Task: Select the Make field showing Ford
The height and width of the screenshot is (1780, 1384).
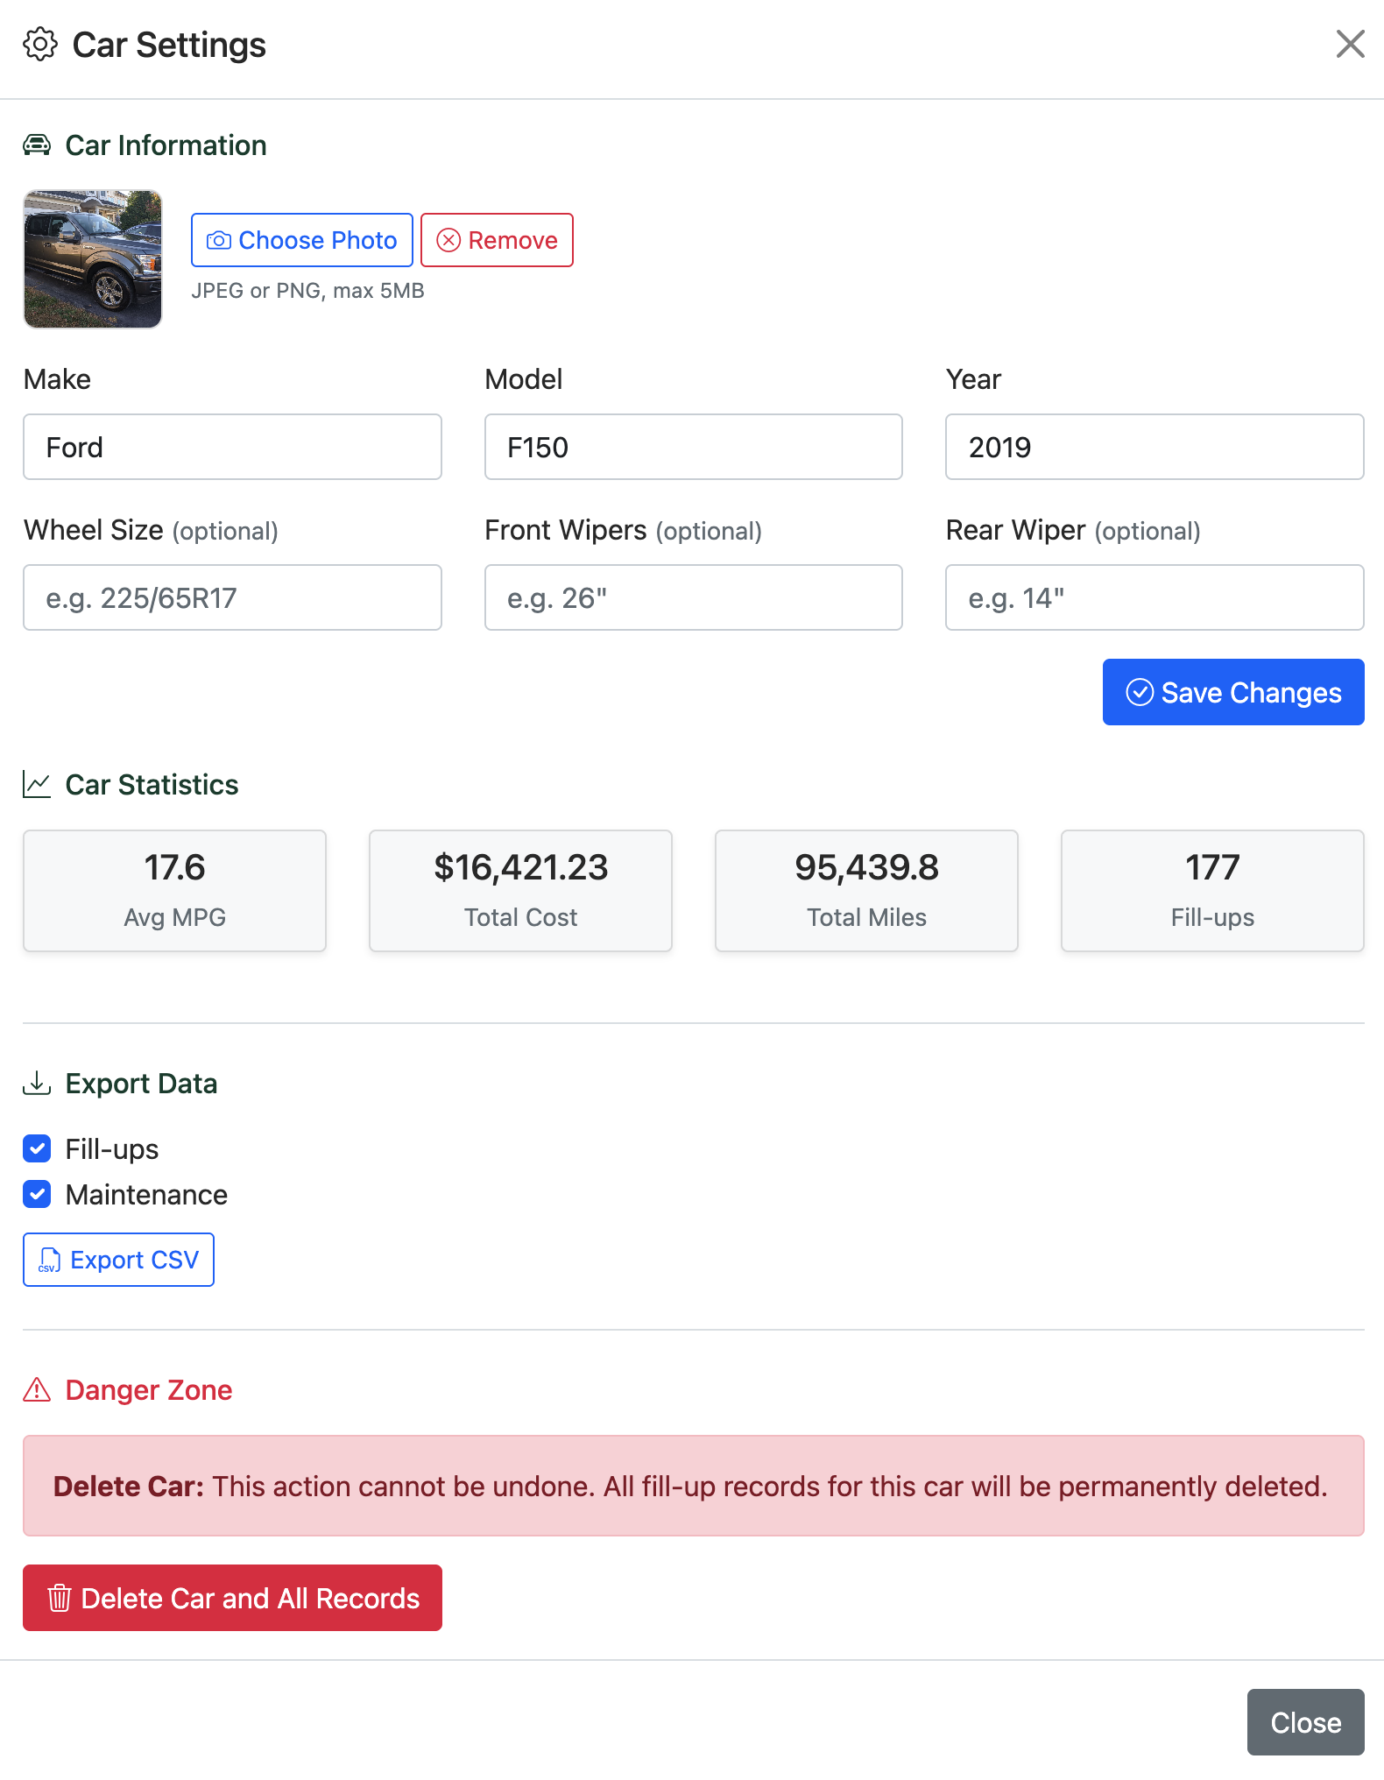Action: click(231, 447)
